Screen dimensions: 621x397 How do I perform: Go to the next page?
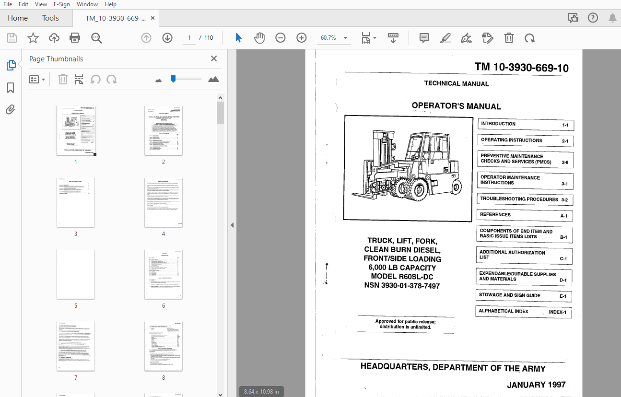tap(167, 38)
